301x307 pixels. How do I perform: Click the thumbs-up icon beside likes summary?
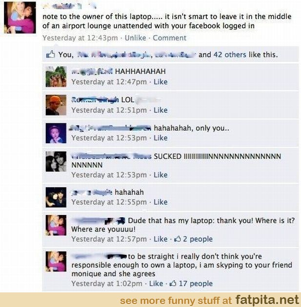click(x=51, y=55)
